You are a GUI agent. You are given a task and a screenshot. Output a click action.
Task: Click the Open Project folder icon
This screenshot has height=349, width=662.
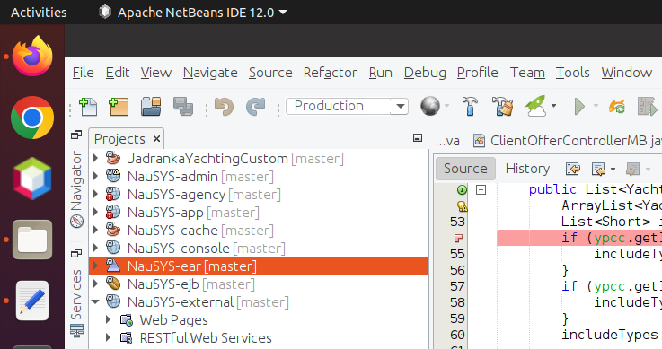coord(151,106)
